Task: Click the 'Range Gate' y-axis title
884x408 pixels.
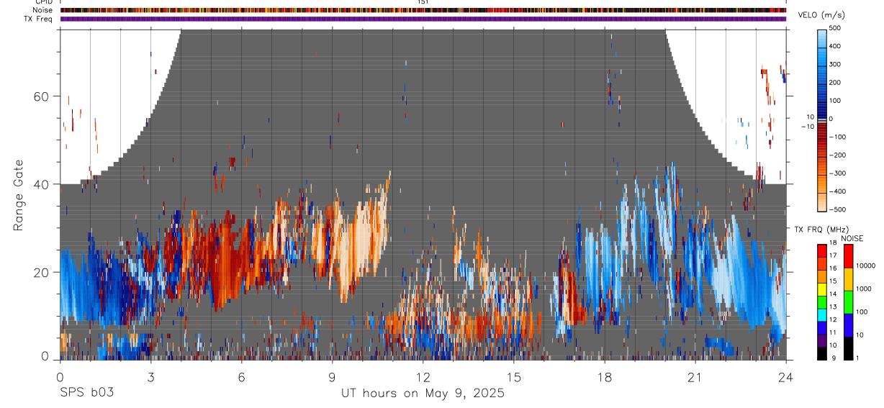Action: pyautogui.click(x=19, y=195)
